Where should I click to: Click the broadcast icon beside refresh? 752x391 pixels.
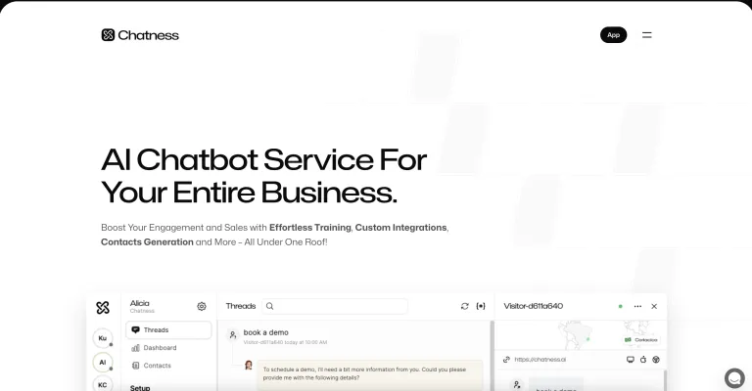[x=481, y=306]
